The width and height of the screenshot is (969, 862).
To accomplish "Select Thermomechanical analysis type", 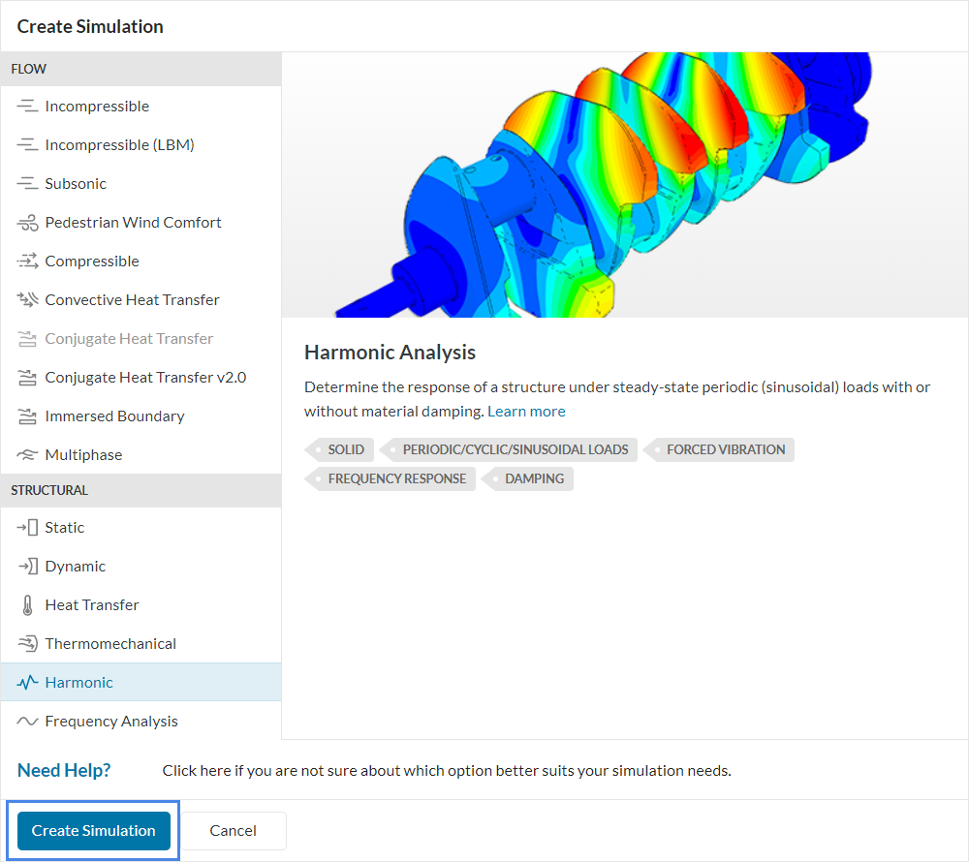I will pos(109,644).
